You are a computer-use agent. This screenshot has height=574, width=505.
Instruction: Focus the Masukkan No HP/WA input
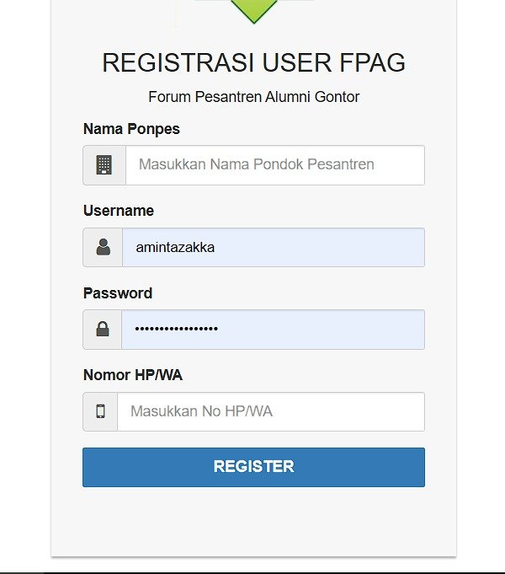(270, 411)
